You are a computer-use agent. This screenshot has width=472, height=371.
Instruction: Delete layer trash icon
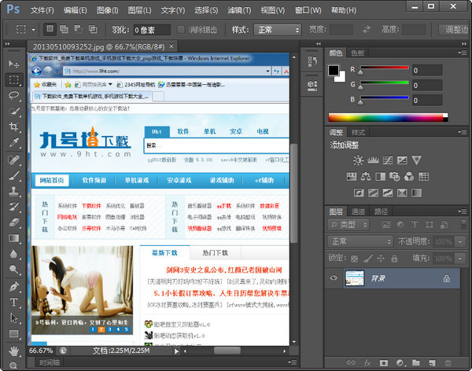pyautogui.click(x=448, y=363)
